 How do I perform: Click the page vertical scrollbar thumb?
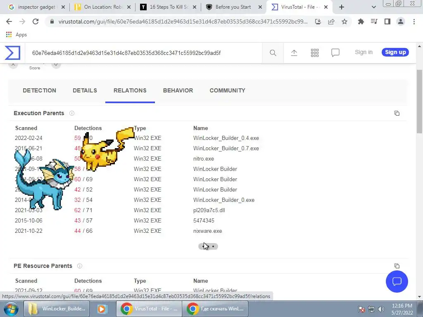[x=419, y=101]
